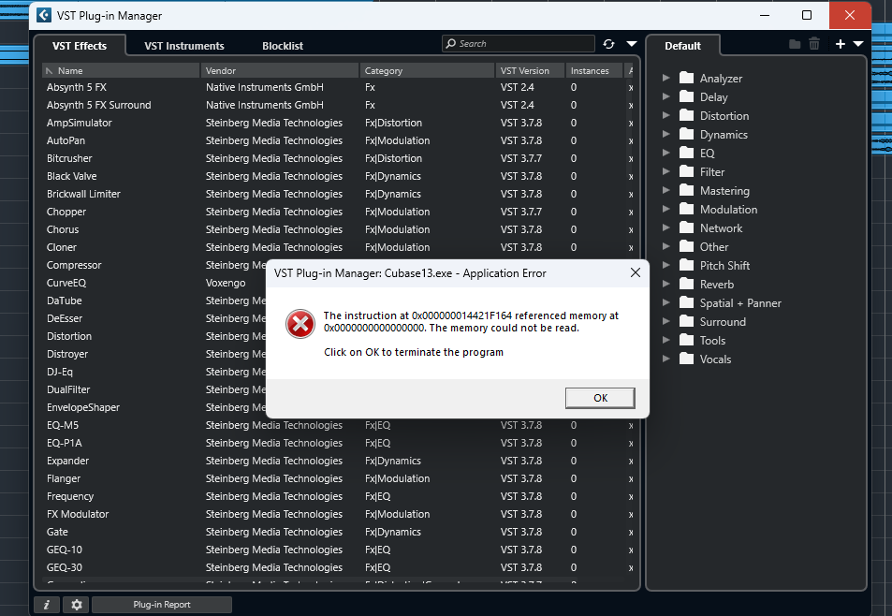Expand the Dynamics folder arrow
Screen dimensions: 892x616
pyautogui.click(x=666, y=134)
